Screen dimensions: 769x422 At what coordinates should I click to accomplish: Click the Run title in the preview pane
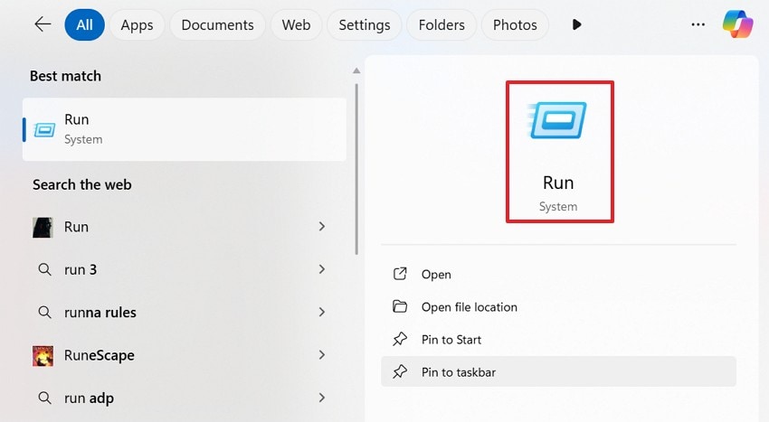click(558, 183)
